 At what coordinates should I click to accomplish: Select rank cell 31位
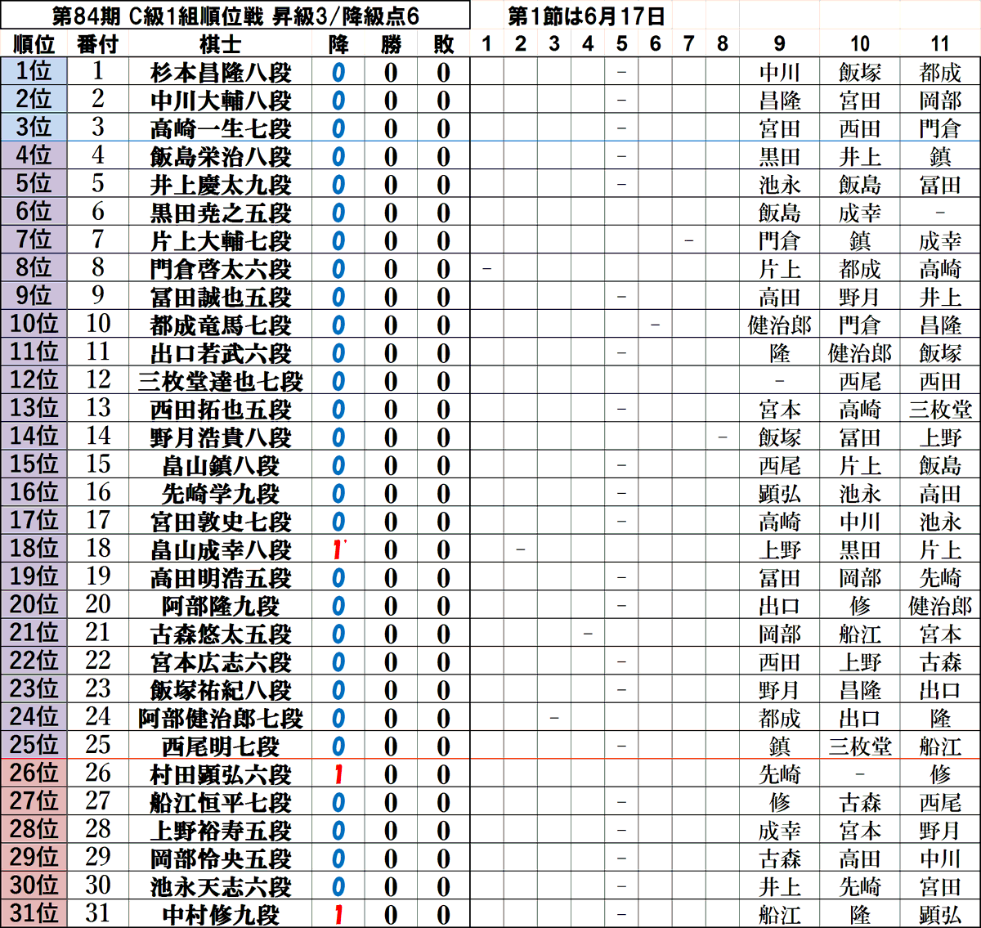tap(34, 913)
